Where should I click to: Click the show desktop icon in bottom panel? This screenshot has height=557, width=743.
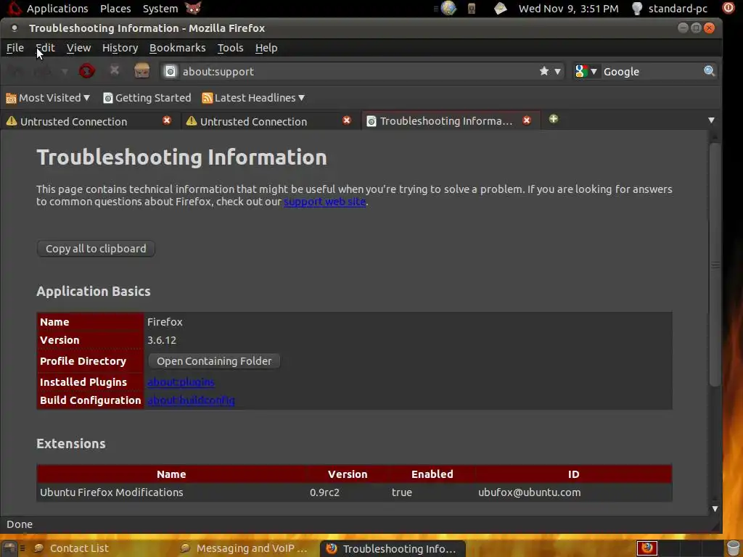[x=10, y=548]
